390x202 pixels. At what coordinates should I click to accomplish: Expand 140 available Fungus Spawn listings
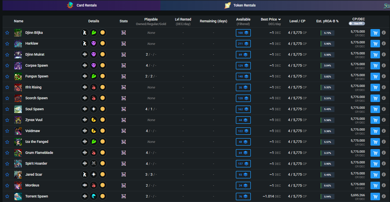[243, 76]
